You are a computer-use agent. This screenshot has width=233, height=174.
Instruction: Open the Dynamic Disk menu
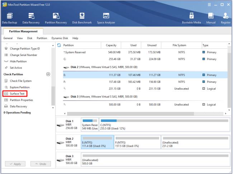click(60, 38)
